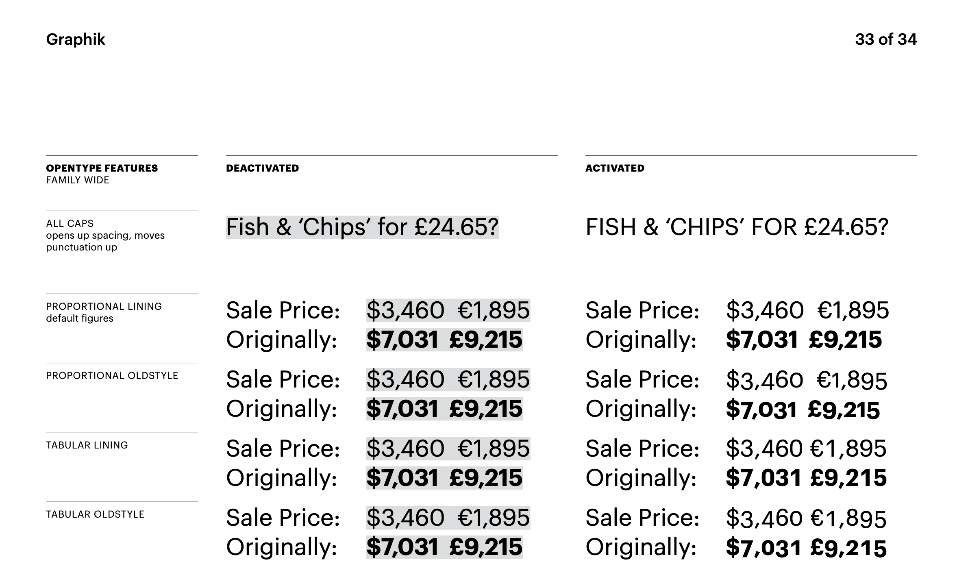Click the TABULAR OLDSTYLE label
Screen dimensions: 957x588
(x=95, y=514)
